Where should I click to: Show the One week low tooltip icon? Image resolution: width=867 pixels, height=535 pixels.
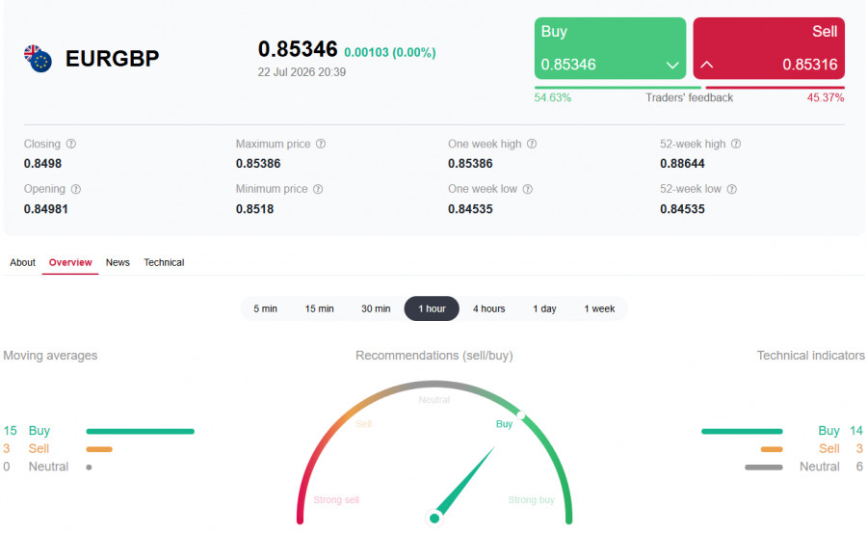(x=528, y=189)
